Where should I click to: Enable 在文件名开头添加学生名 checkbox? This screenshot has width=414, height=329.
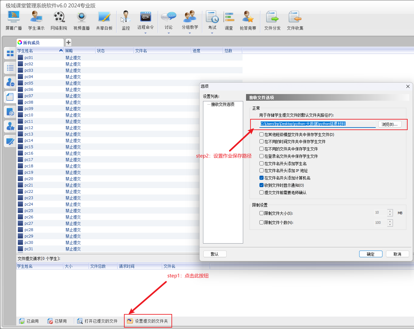pos(261,164)
